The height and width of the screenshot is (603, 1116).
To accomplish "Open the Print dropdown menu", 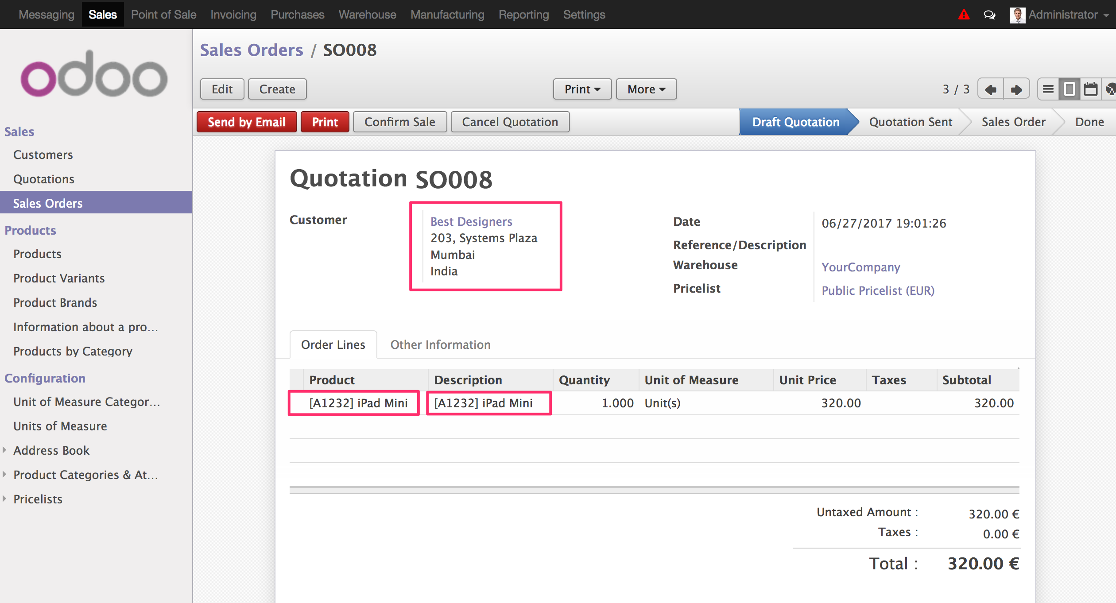I will pyautogui.click(x=581, y=89).
